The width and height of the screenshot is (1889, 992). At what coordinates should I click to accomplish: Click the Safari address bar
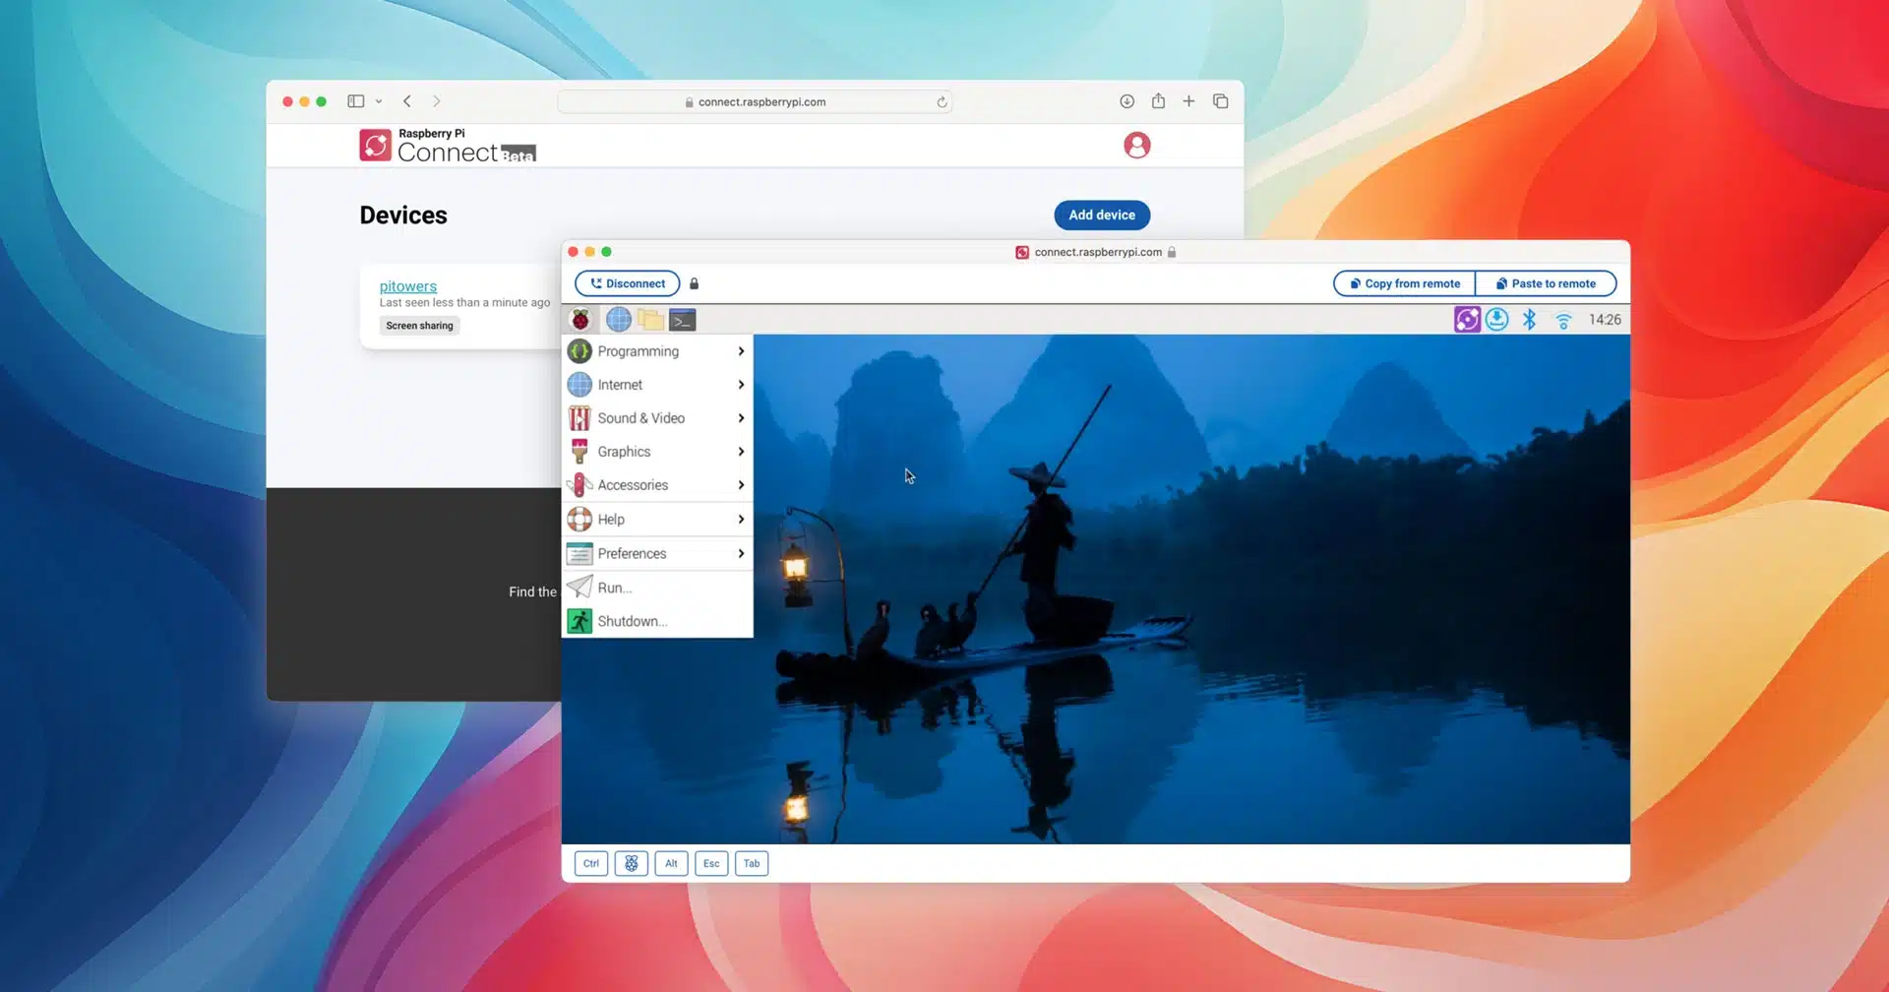(755, 102)
